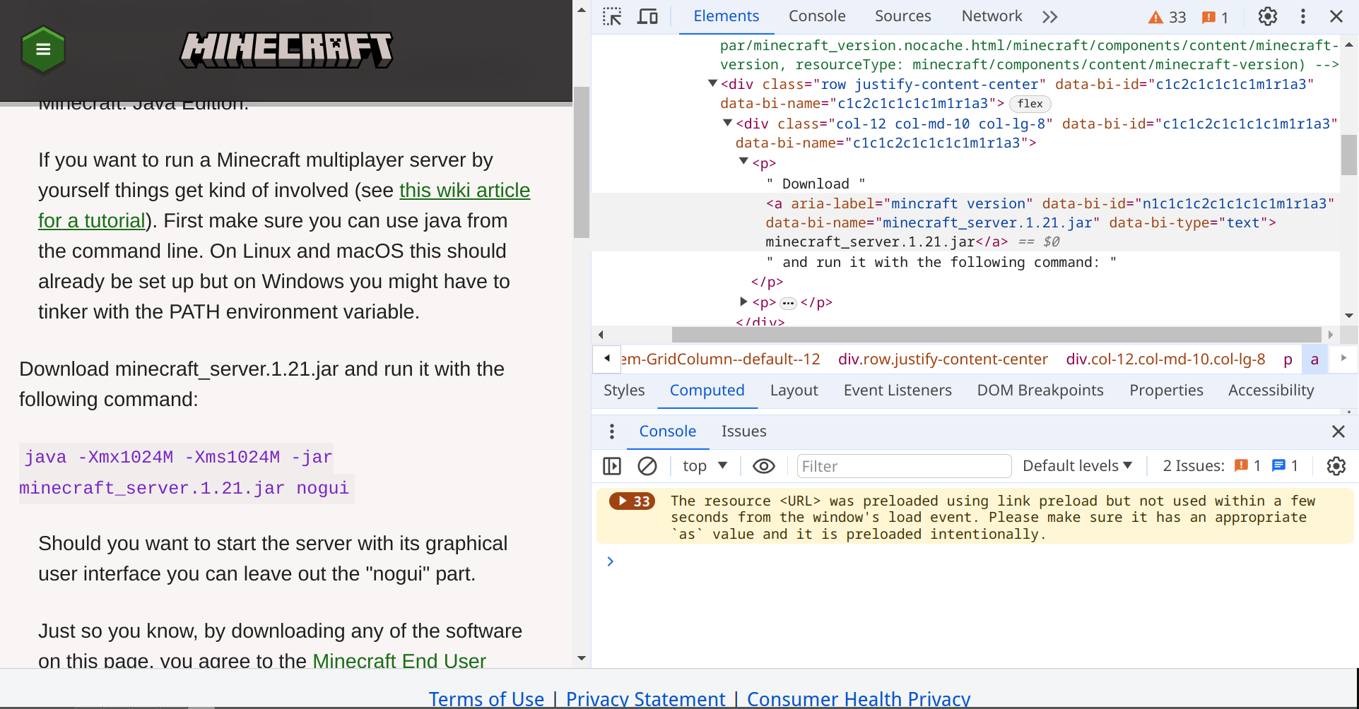Image resolution: width=1359 pixels, height=709 pixels.
Task: Create a live expression with the eye icon
Action: (763, 466)
